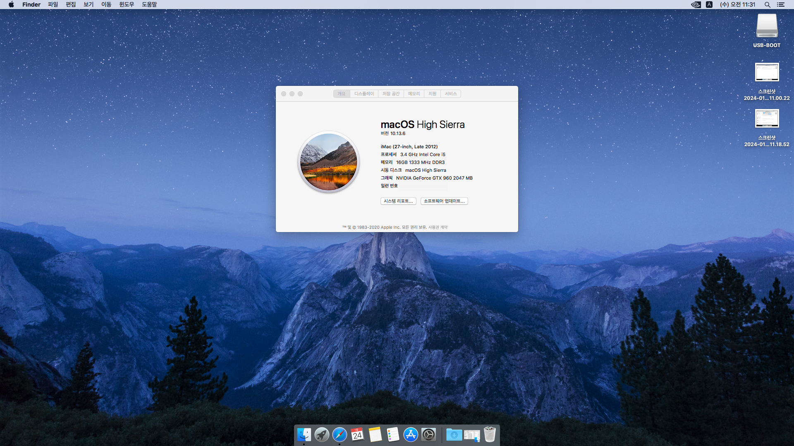Open Notes from the Dock
The height and width of the screenshot is (446, 794).
(x=375, y=434)
